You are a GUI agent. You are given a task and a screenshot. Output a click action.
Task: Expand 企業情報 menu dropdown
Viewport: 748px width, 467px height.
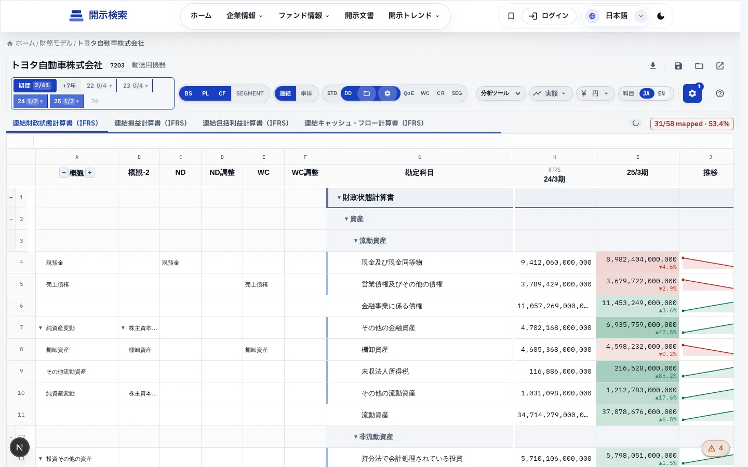[x=245, y=16]
